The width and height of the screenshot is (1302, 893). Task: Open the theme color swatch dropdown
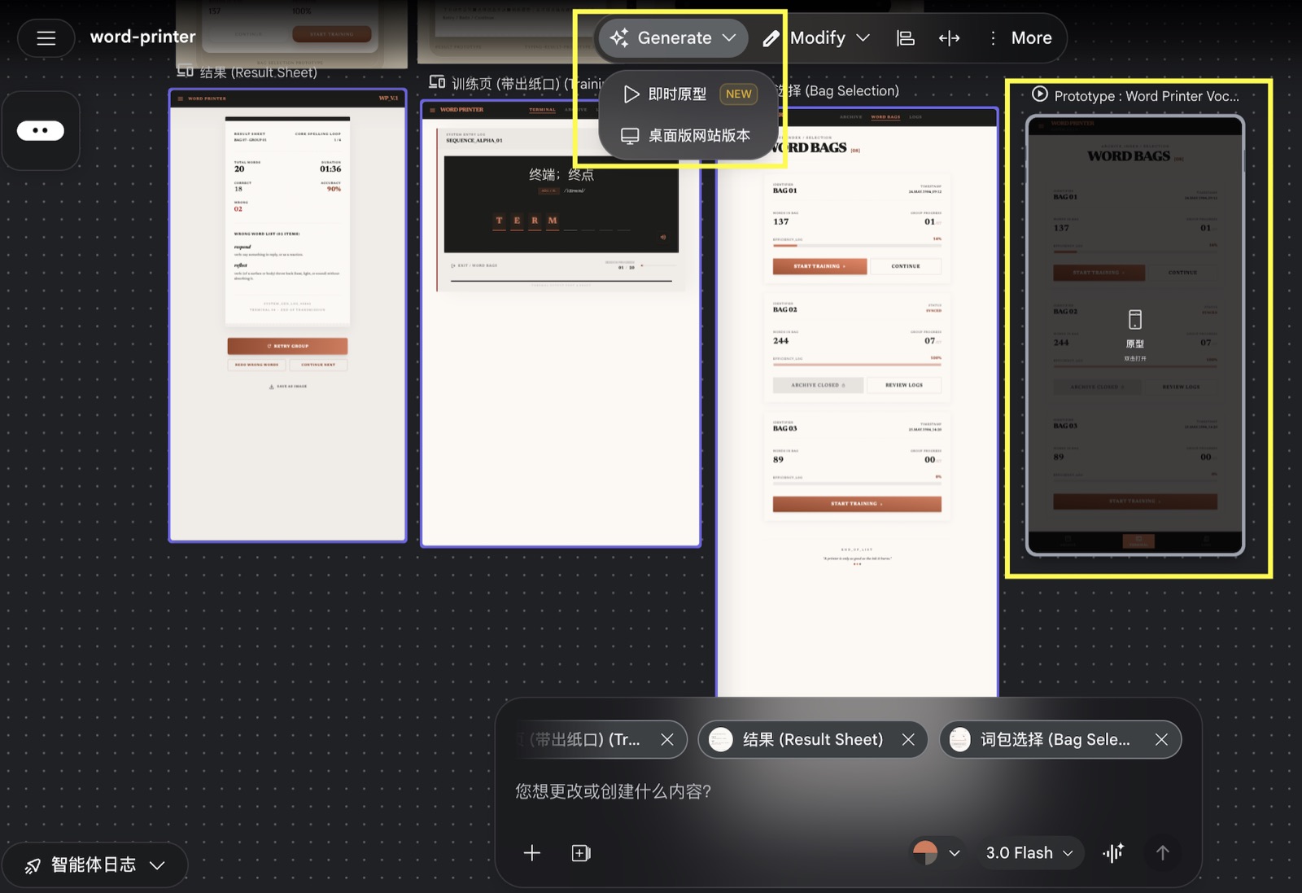click(937, 852)
